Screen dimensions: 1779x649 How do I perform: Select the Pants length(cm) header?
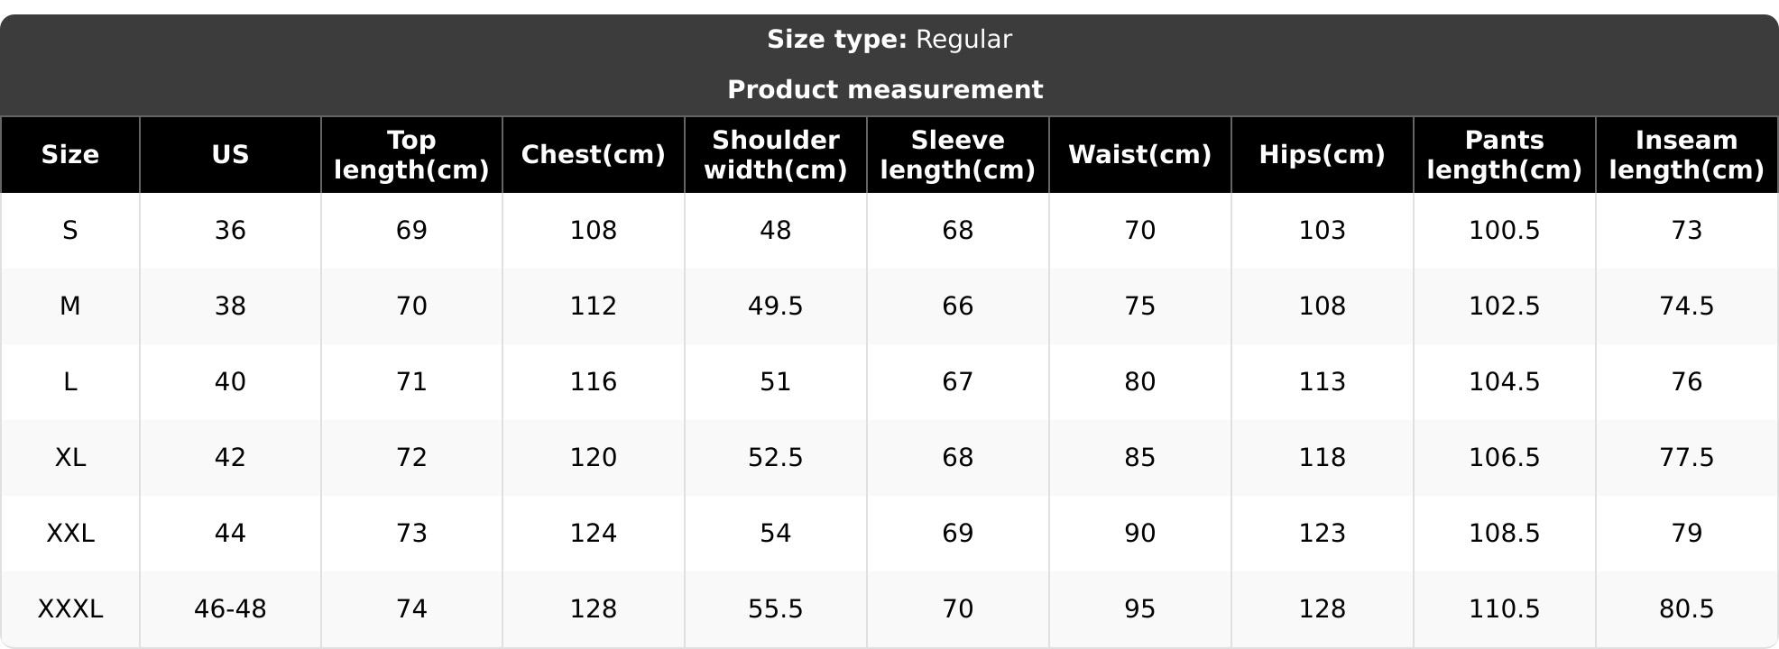point(1505,155)
